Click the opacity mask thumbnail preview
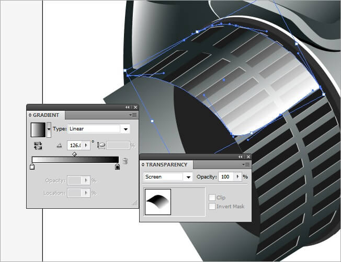This screenshot has height=262, width=341. (158, 200)
